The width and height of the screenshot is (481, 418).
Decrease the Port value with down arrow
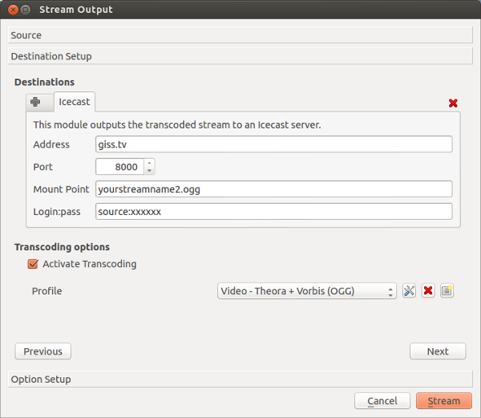[x=150, y=170]
